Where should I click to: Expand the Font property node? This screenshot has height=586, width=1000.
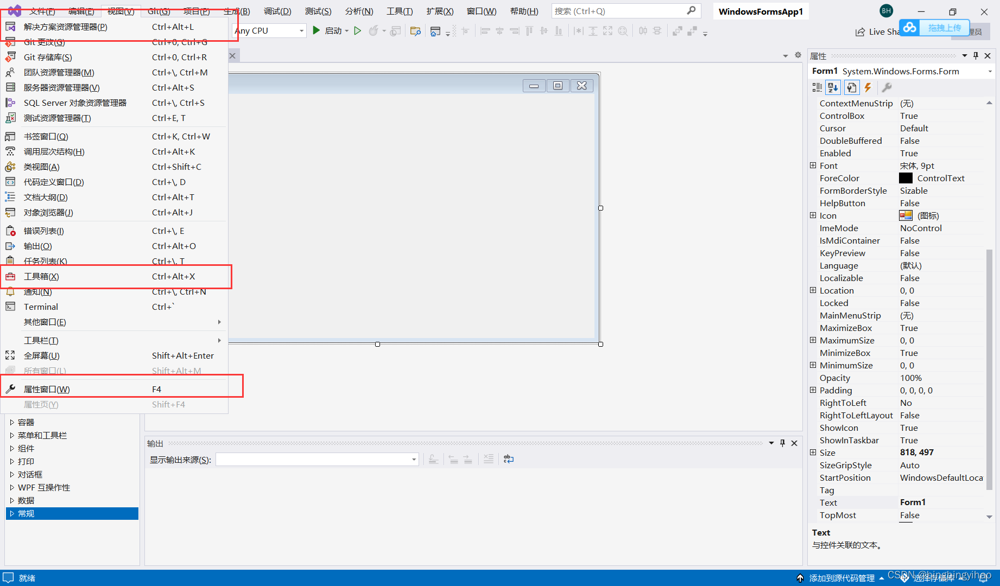point(813,165)
